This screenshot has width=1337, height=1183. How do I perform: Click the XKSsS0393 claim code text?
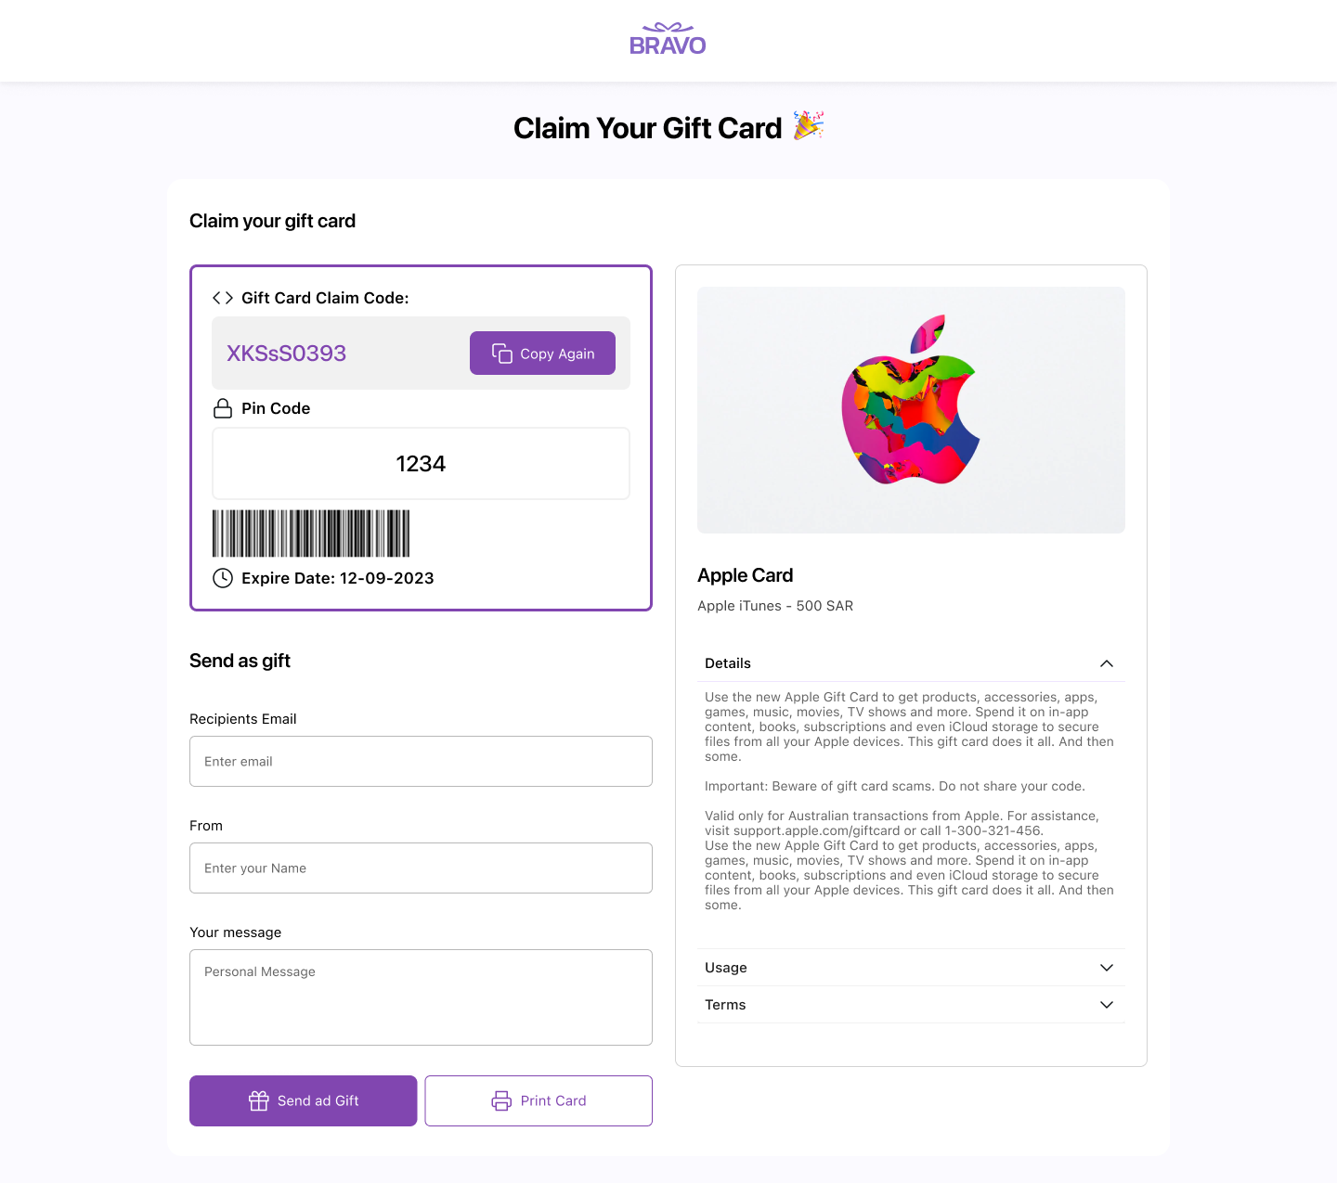tap(287, 354)
